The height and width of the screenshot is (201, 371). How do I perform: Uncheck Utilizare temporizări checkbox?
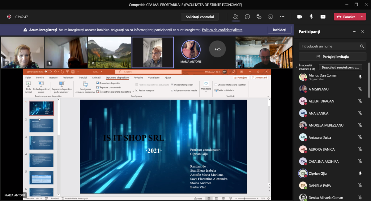coord(172,85)
